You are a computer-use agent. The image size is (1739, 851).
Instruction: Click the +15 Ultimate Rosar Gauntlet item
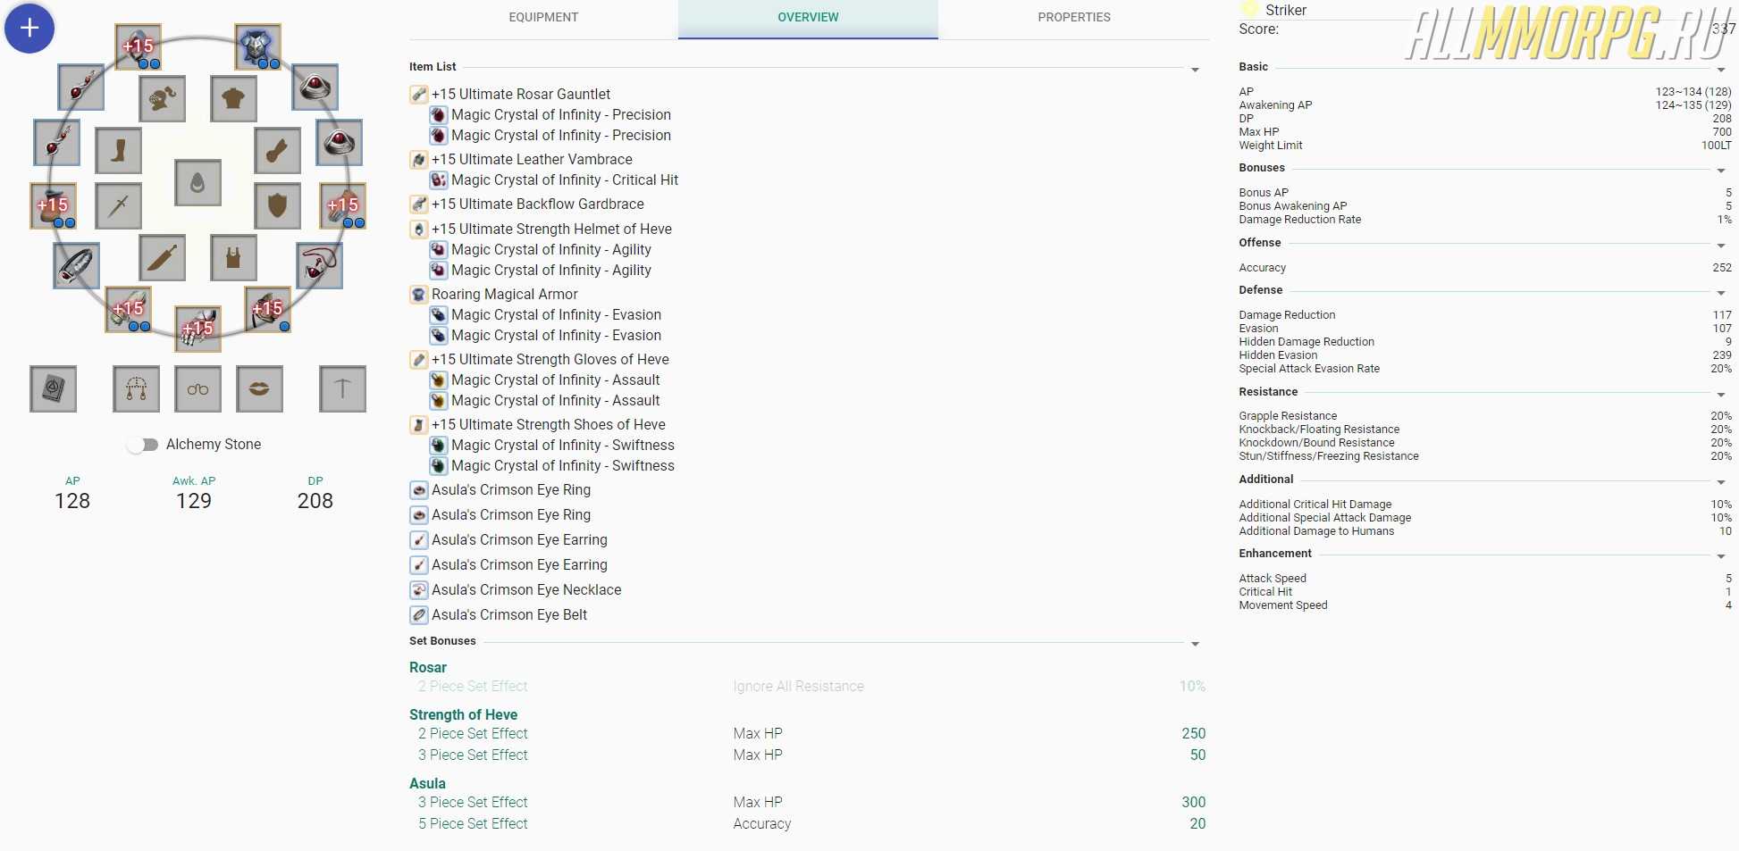click(520, 94)
